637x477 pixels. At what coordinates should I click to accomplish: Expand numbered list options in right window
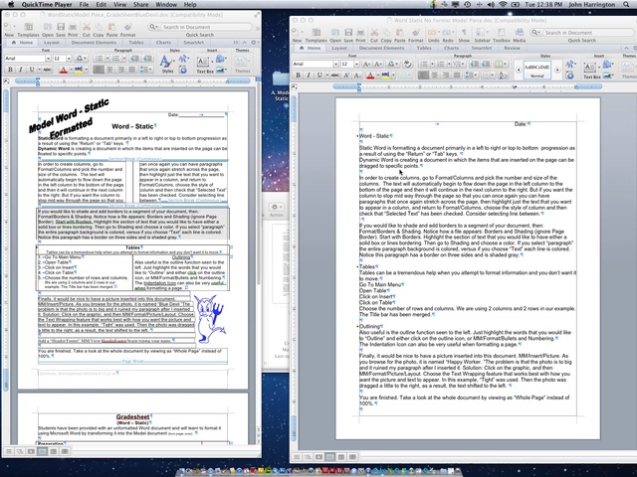[449, 64]
